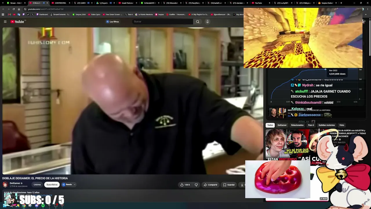This screenshot has width=371, height=209.
Task: Select the Relacionados filter chip
Action: pyautogui.click(x=297, y=125)
